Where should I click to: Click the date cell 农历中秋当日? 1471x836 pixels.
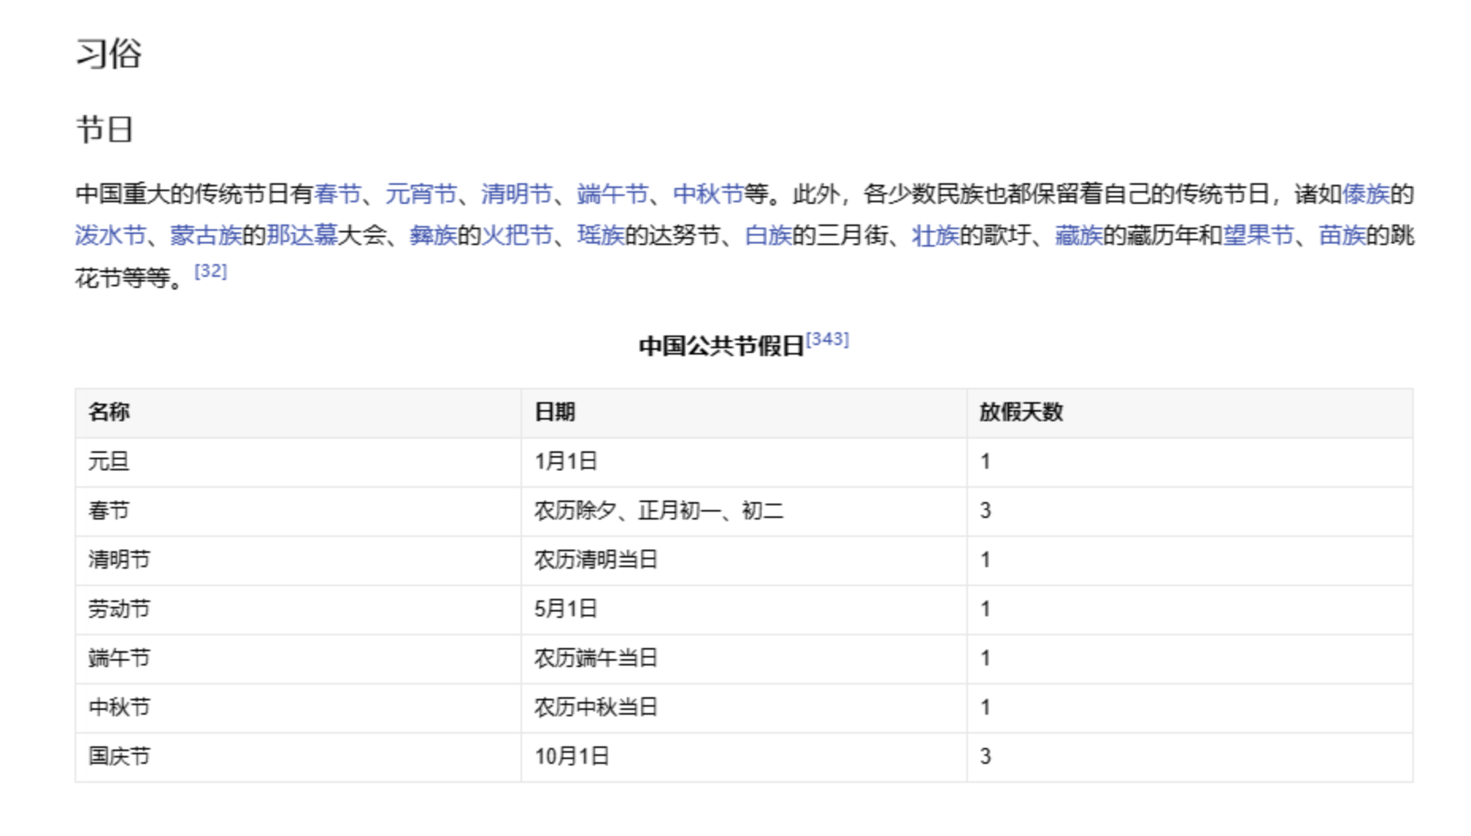[743, 708]
